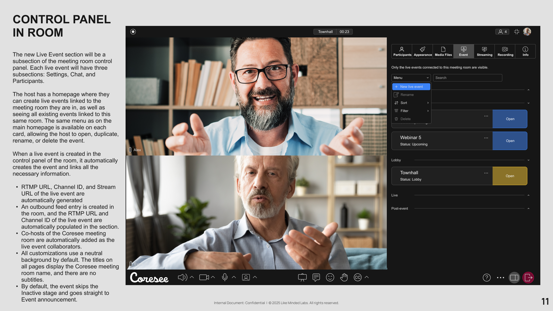
Task: Open the Townhall event with yellow button
Action: tap(510, 176)
